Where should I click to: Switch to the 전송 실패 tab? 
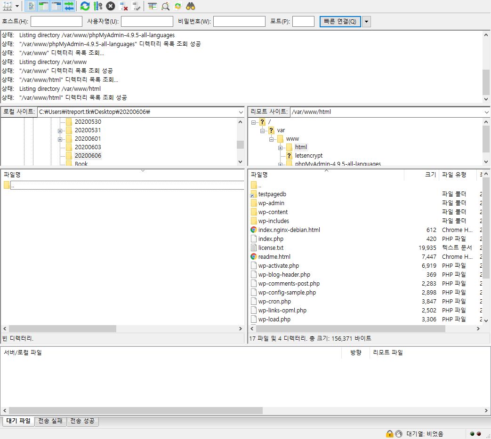tap(50, 421)
